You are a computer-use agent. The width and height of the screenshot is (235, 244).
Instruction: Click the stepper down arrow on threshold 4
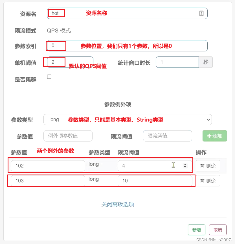tap(185, 167)
